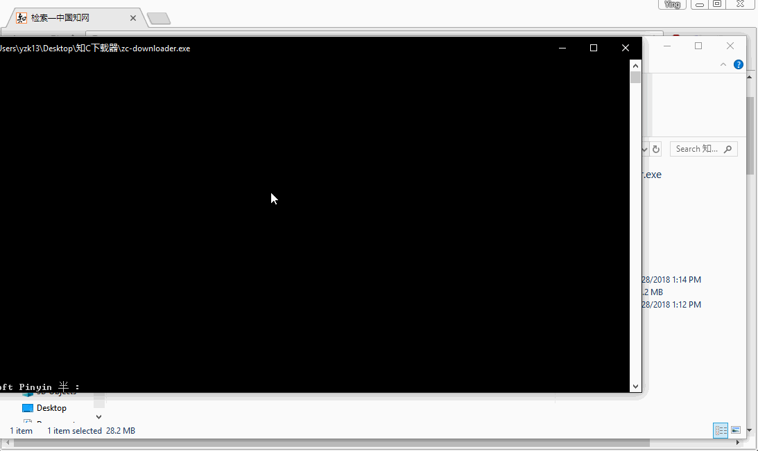Screen dimensions: 758x451
Task: Click the console window's scrollbar down arrow
Action: coord(635,386)
